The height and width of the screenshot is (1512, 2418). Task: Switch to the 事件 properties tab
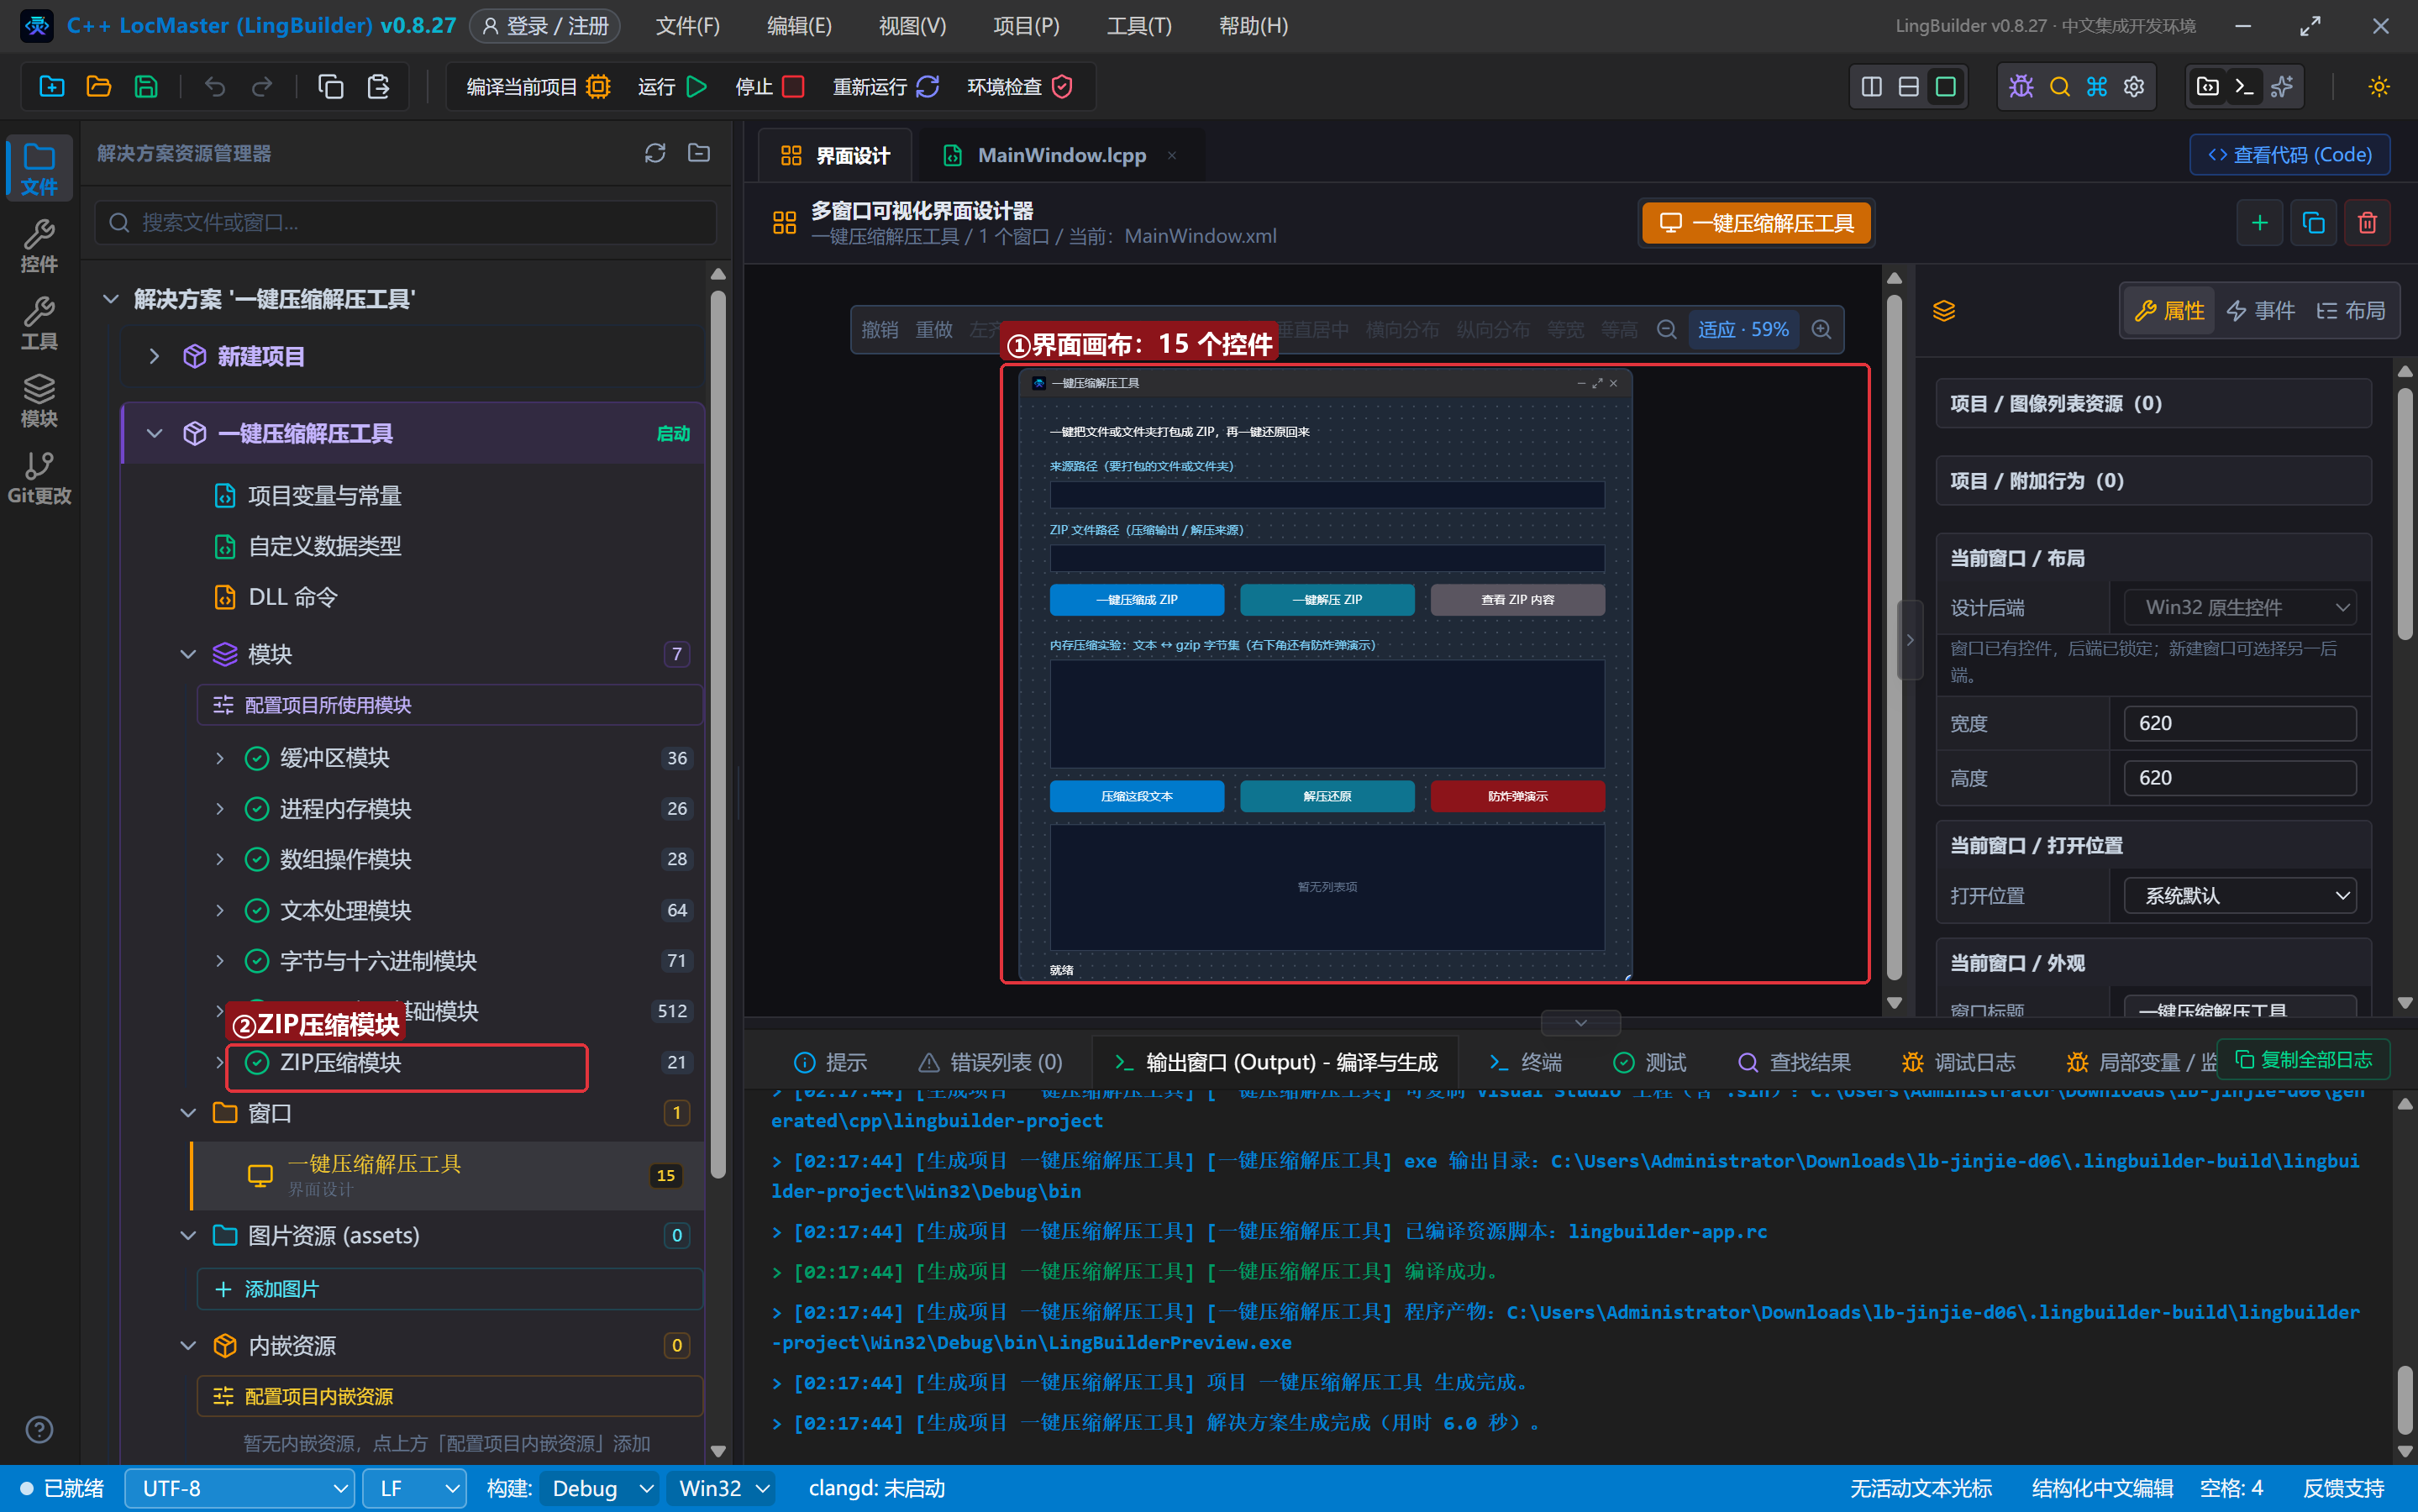[x=2261, y=311]
